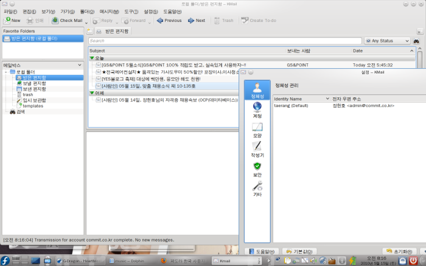The image size is (426, 266).
Task: Click the new tab icon left of tabs
Action: pyautogui.click(x=90, y=31)
